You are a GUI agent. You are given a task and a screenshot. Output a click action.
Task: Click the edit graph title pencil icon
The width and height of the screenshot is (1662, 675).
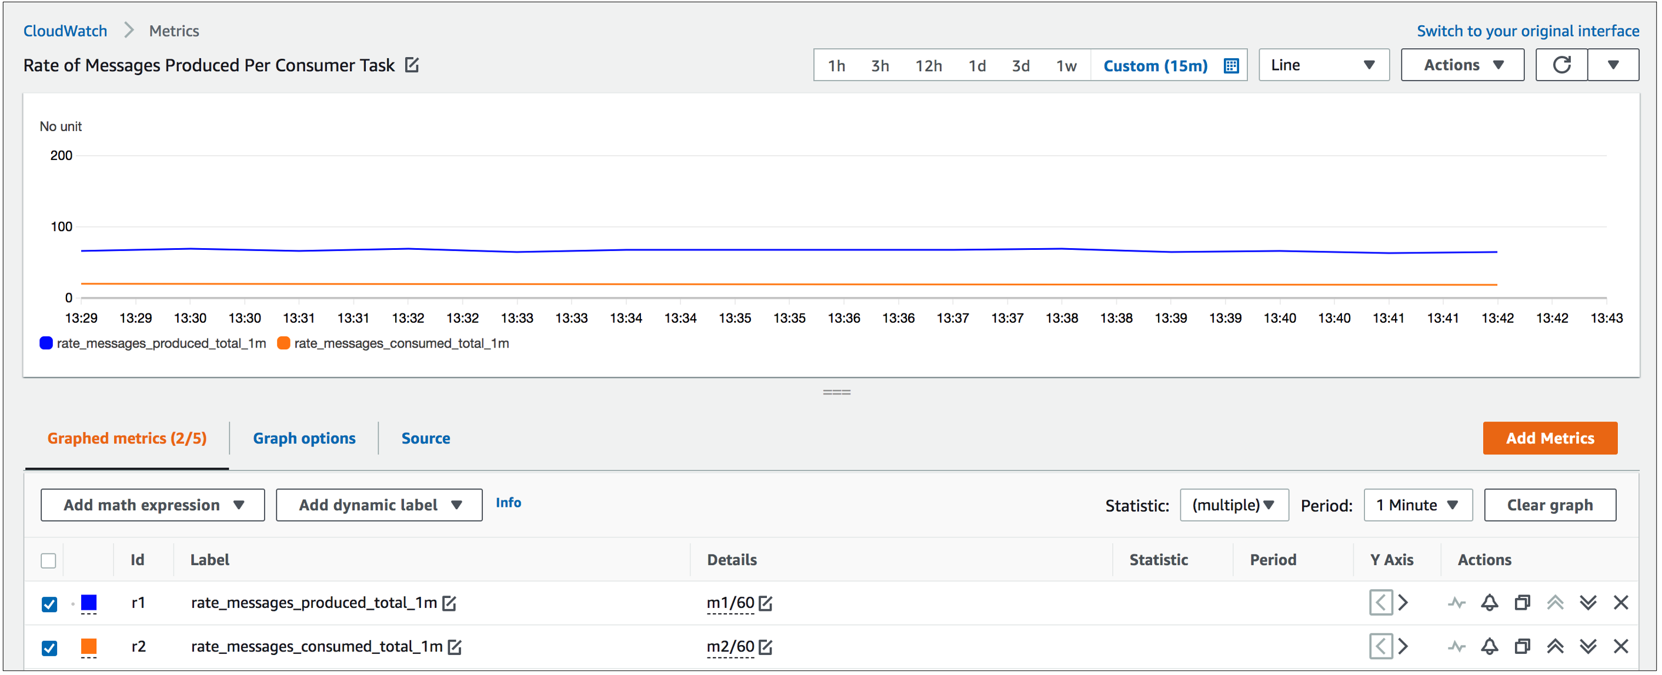(412, 65)
